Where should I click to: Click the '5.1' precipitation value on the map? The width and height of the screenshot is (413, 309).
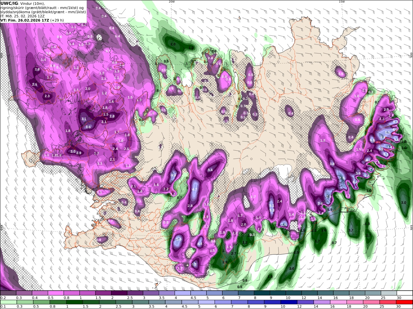272,206
